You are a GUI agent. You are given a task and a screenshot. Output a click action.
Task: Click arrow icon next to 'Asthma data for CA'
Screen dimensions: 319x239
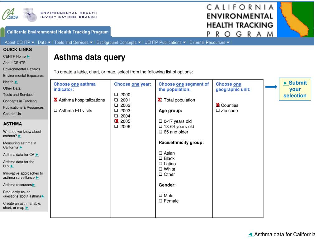(x=37, y=155)
